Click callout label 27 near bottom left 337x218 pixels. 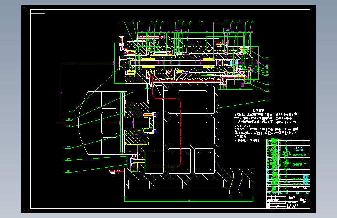[x=68, y=159]
